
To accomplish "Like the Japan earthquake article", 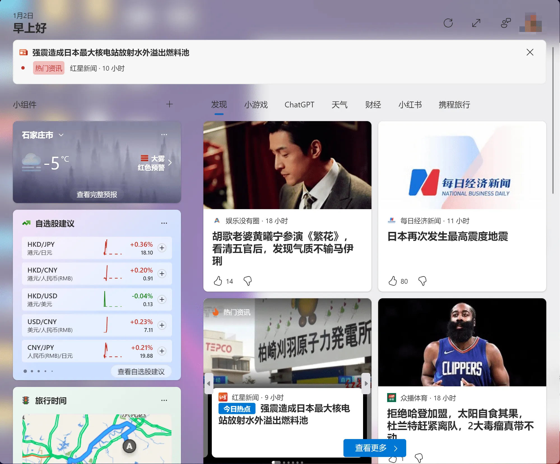I will 393,281.
